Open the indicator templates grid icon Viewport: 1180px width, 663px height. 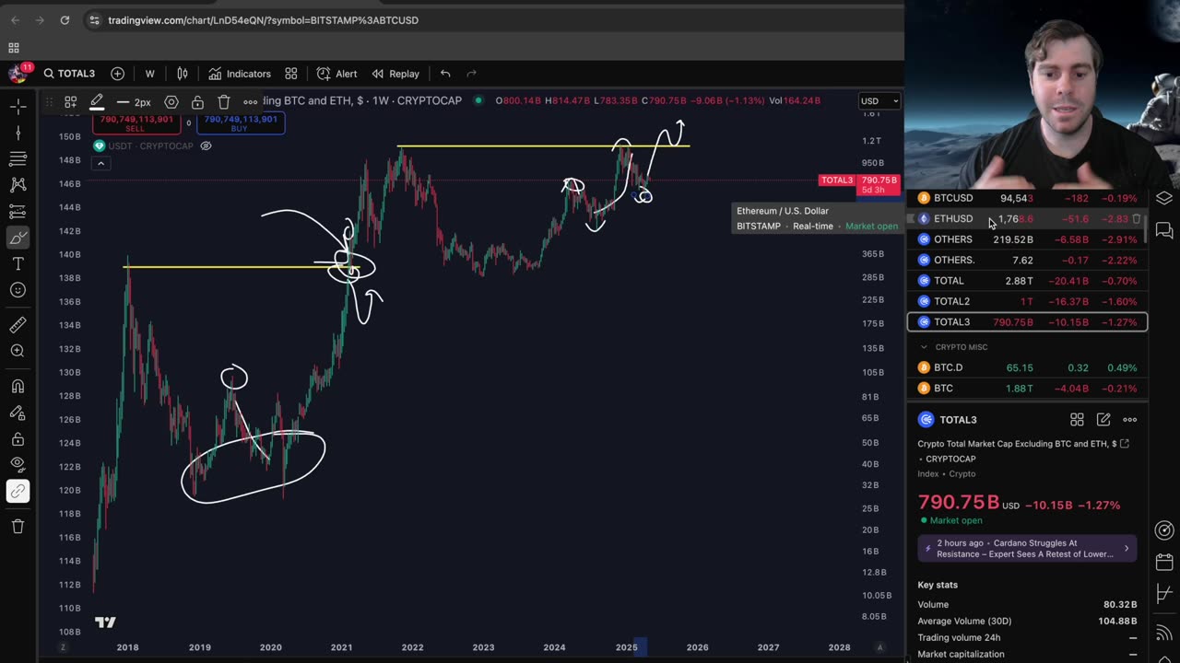(x=291, y=74)
